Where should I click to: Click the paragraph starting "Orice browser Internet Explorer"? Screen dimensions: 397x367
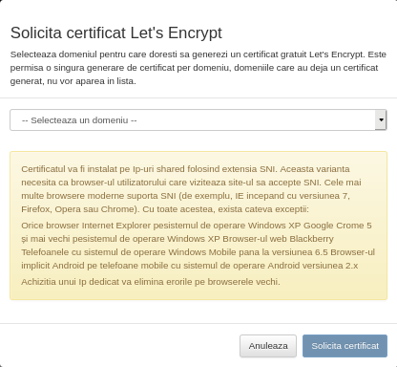tap(198, 246)
